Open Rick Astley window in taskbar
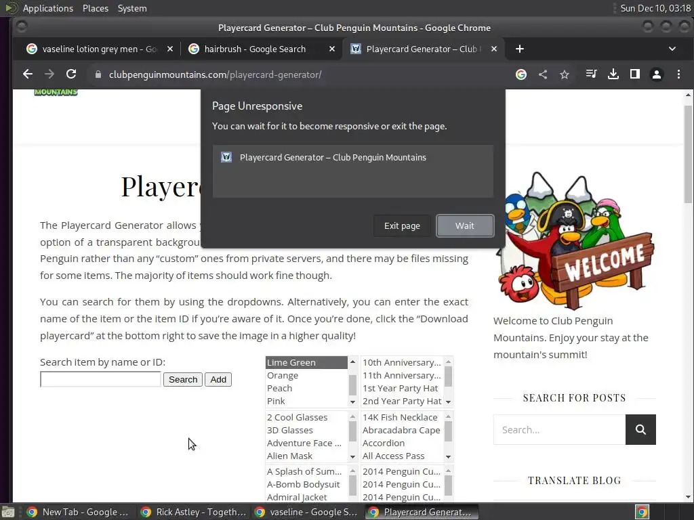694x520 pixels. point(193,512)
